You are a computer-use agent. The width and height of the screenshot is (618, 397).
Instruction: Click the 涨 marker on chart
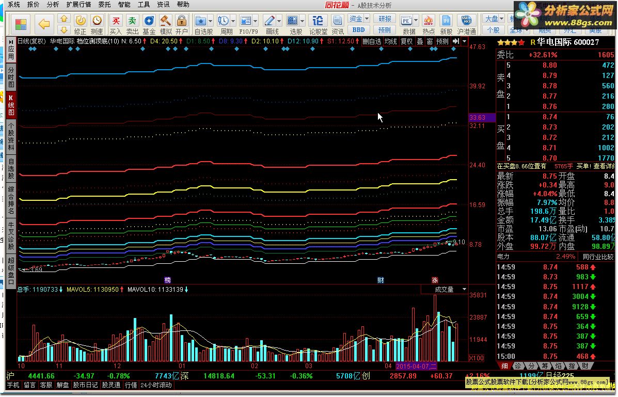pos(435,280)
